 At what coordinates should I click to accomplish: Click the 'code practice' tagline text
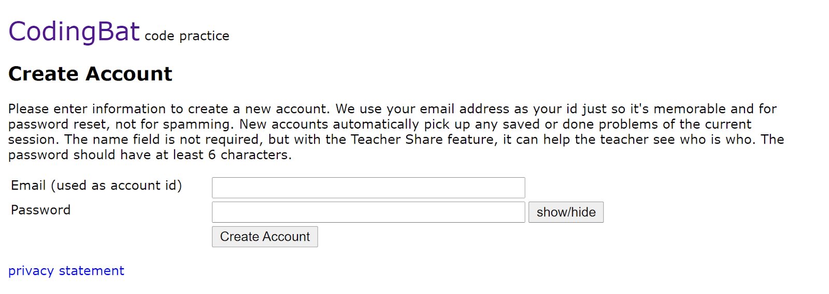[187, 36]
